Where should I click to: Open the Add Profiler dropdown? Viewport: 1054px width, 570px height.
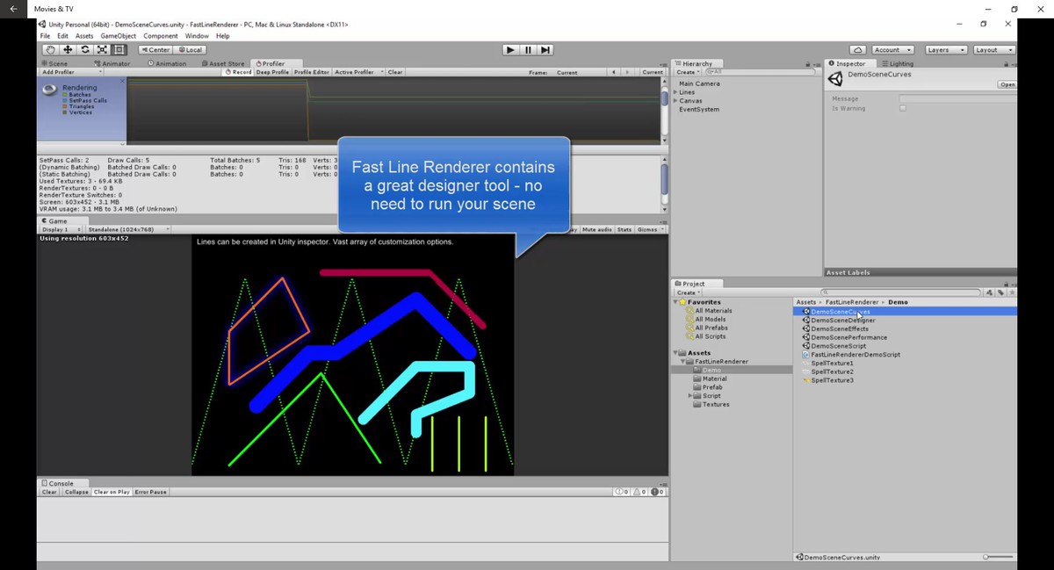click(x=71, y=72)
